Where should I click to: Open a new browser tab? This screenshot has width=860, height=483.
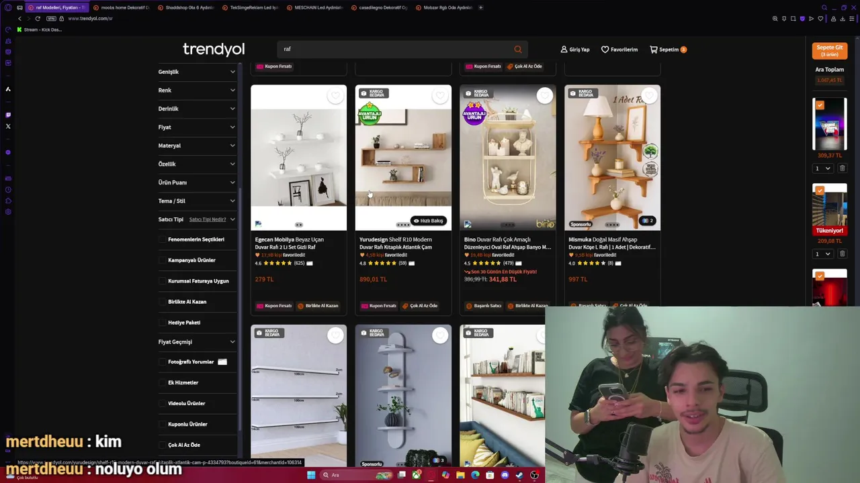(x=480, y=7)
